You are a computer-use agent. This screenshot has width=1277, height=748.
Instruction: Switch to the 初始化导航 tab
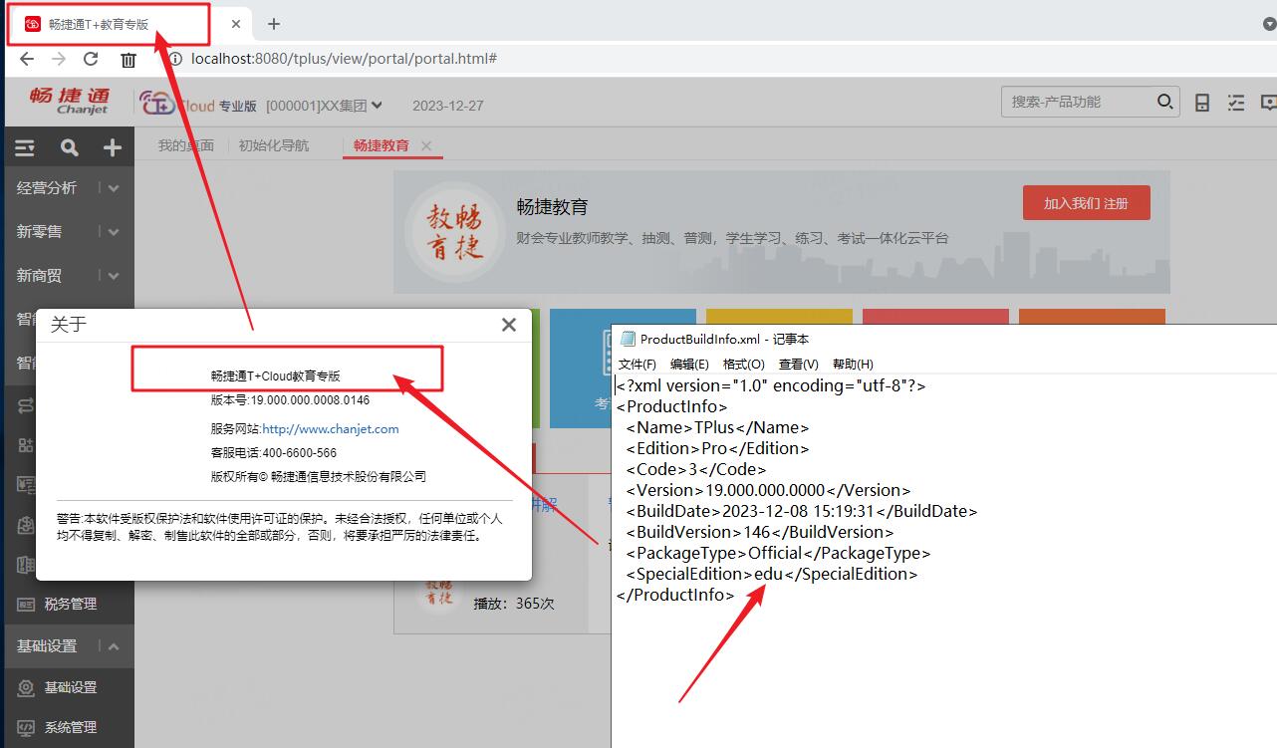pos(274,145)
